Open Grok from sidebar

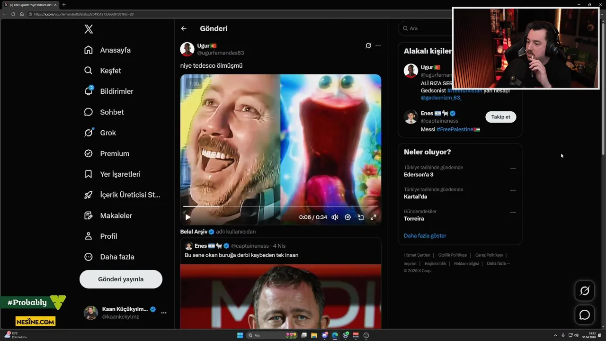click(100, 133)
